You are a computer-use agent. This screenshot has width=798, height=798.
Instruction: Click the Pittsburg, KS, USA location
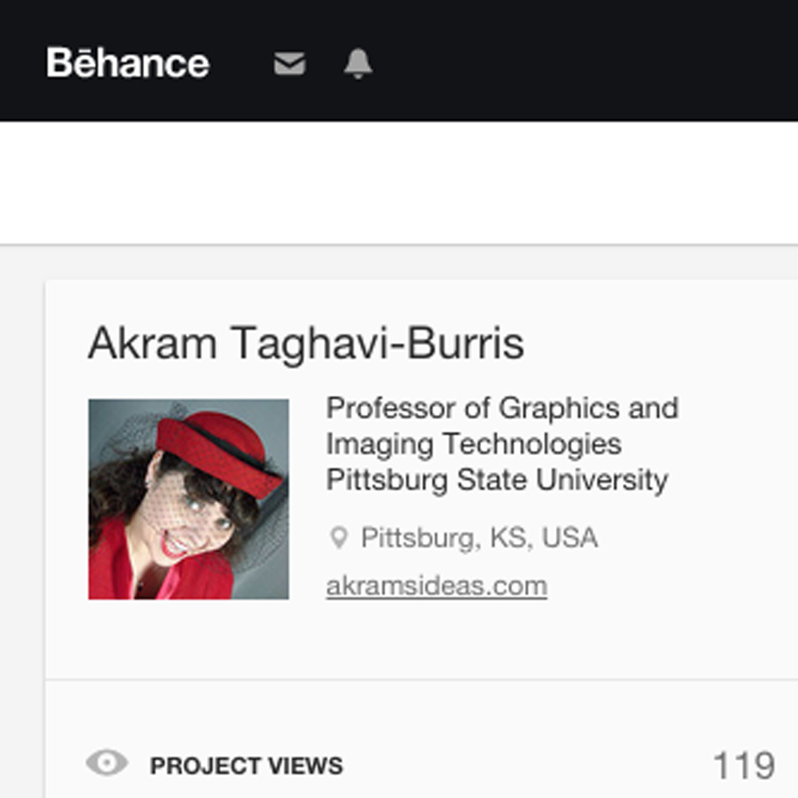click(479, 537)
